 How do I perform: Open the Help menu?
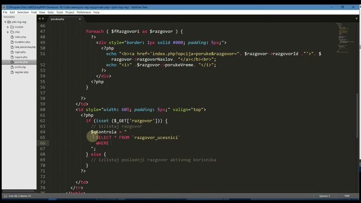coord(96,12)
